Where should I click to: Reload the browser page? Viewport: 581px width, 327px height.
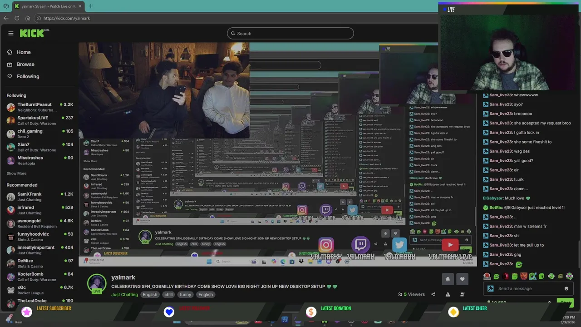[x=17, y=18]
